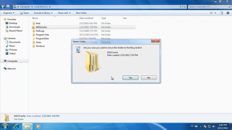Open Explorer help icon

click(228, 13)
